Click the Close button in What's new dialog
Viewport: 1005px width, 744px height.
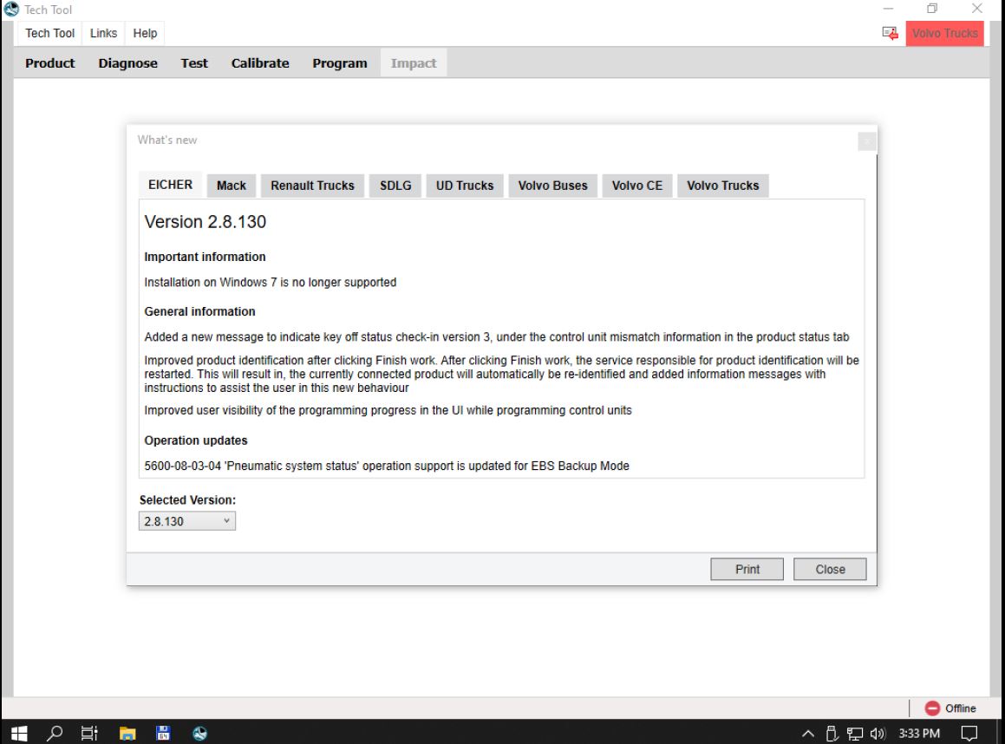coord(830,569)
